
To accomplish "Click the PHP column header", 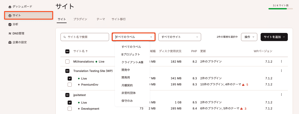I will pos(194,51).
